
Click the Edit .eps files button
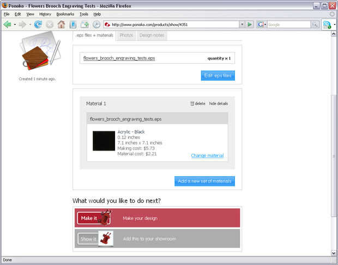(x=218, y=76)
